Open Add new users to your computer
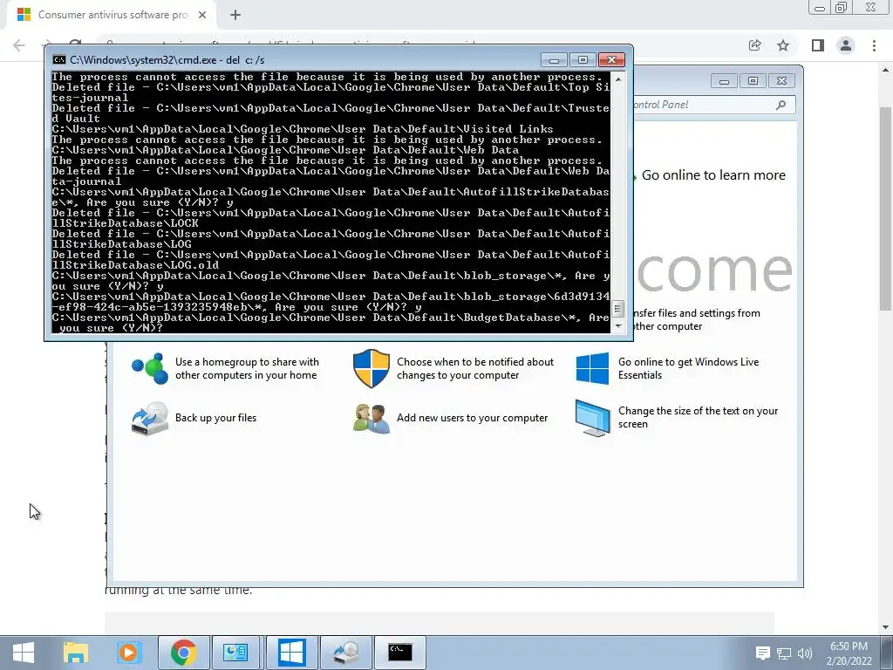 click(x=472, y=418)
